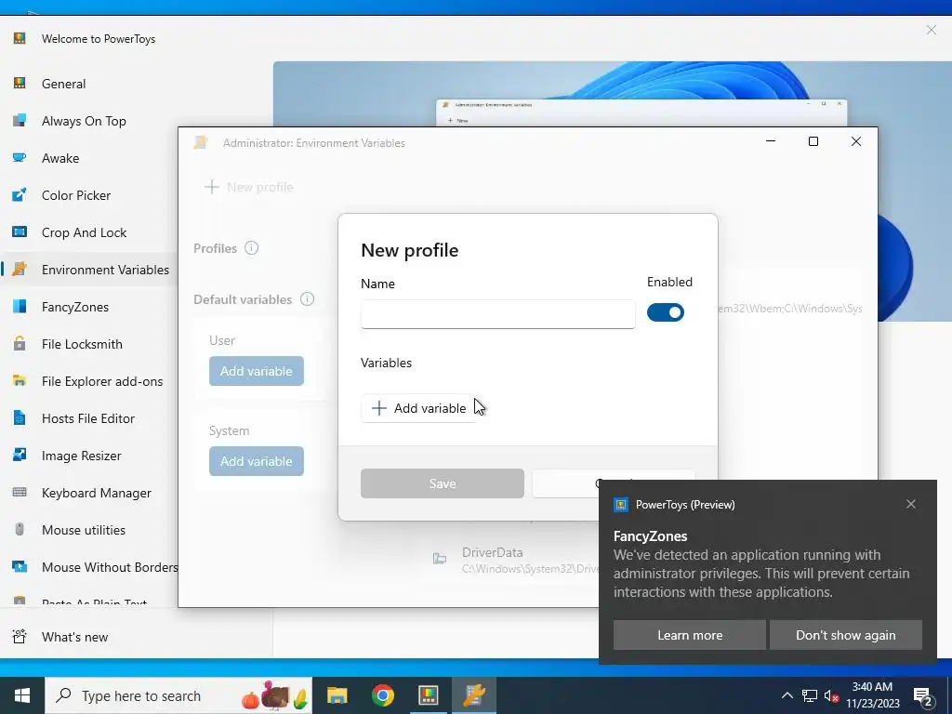This screenshot has width=952, height=714.
Task: Select the File Locksmith lock icon
Action: click(x=20, y=344)
